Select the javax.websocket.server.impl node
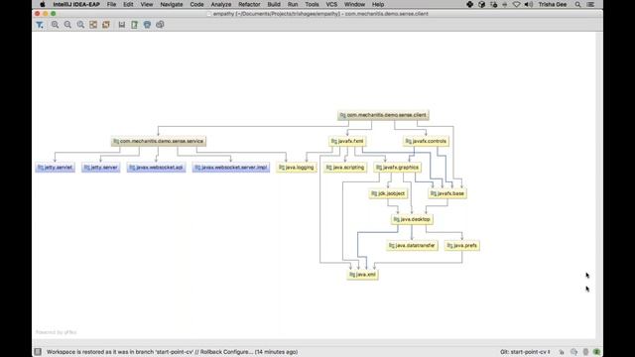 click(231, 168)
